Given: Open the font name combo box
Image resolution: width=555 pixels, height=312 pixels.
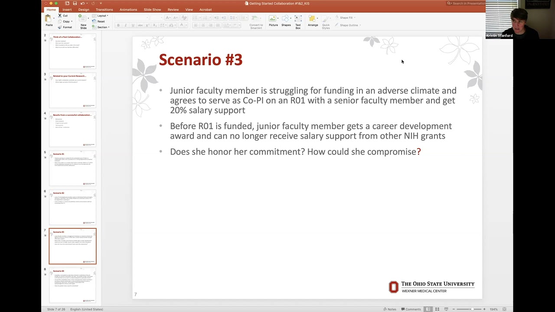Looking at the screenshot, I should click(x=131, y=18).
